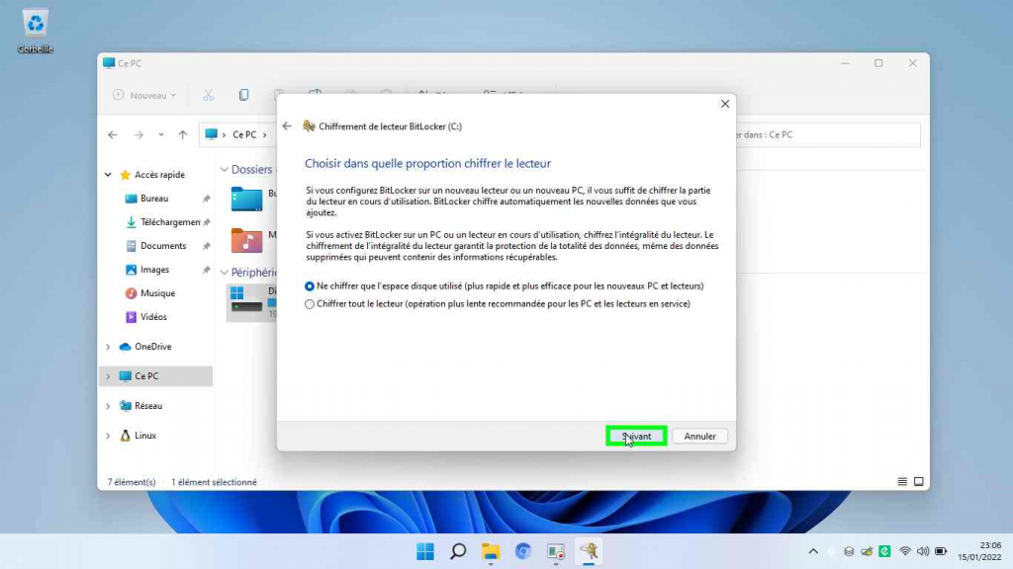Image resolution: width=1013 pixels, height=569 pixels.
Task: Click the Cut scissors icon in Explorer
Action: pyautogui.click(x=208, y=95)
